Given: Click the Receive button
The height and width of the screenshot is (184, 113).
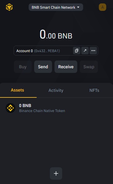Looking at the screenshot, I should pos(66,67).
